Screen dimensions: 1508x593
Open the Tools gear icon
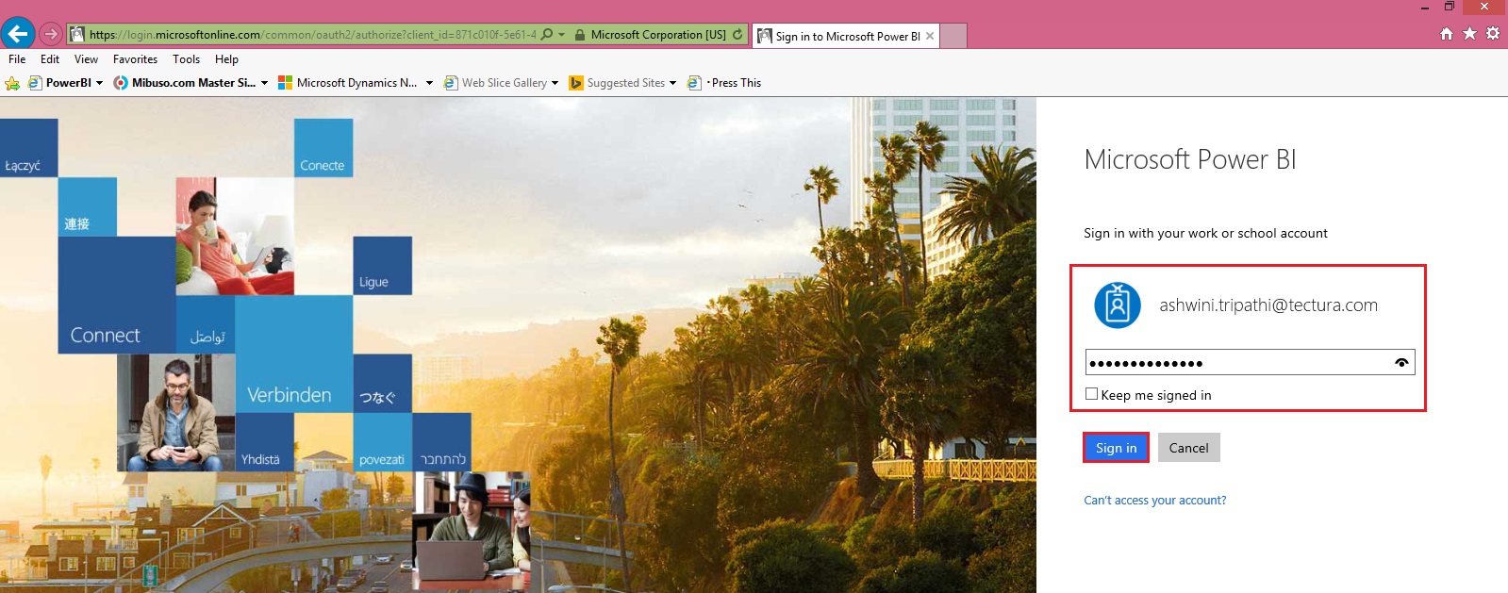coord(1493,34)
